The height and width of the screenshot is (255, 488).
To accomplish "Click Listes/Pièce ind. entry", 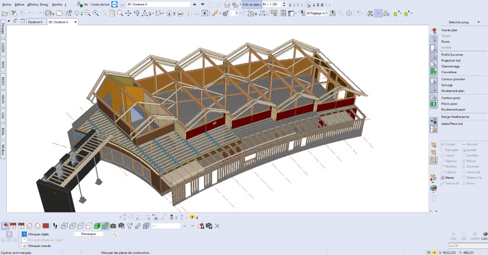I will (x=452, y=124).
